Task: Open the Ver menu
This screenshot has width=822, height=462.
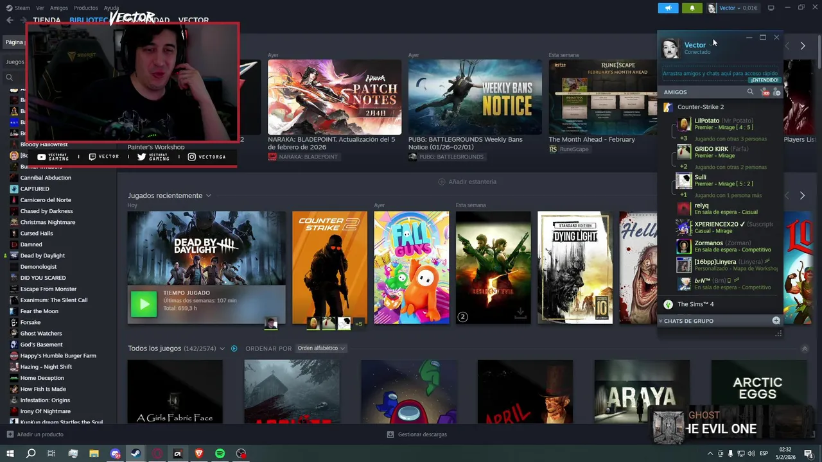Action: [x=40, y=8]
